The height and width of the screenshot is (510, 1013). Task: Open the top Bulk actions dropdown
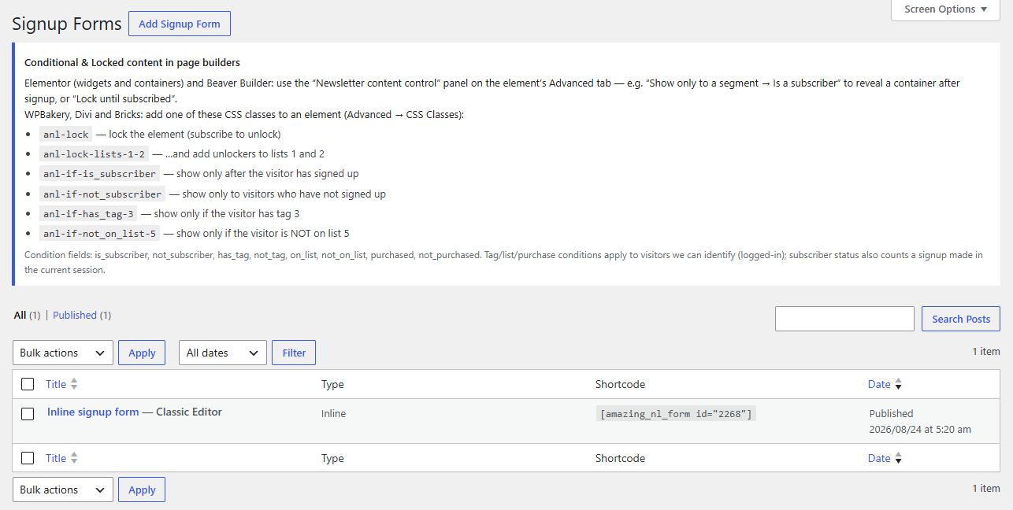tap(63, 353)
